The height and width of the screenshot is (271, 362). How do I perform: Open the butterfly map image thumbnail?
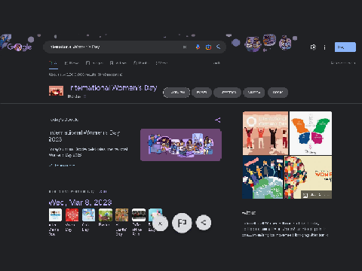311,133
